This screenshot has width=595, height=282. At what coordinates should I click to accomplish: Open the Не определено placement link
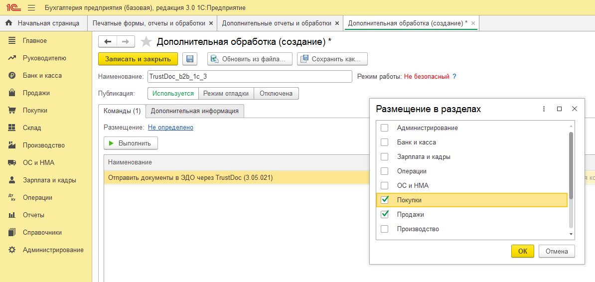[170, 128]
